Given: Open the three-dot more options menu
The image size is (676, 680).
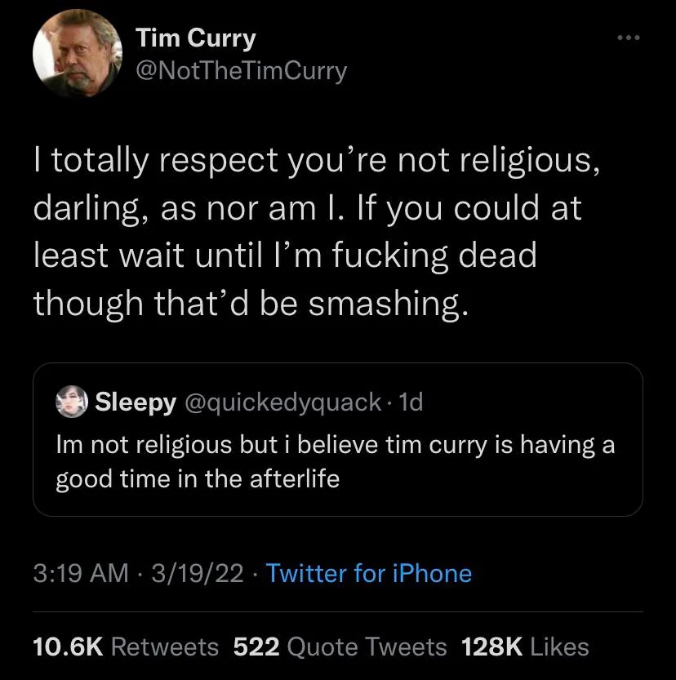Looking at the screenshot, I should (x=629, y=38).
